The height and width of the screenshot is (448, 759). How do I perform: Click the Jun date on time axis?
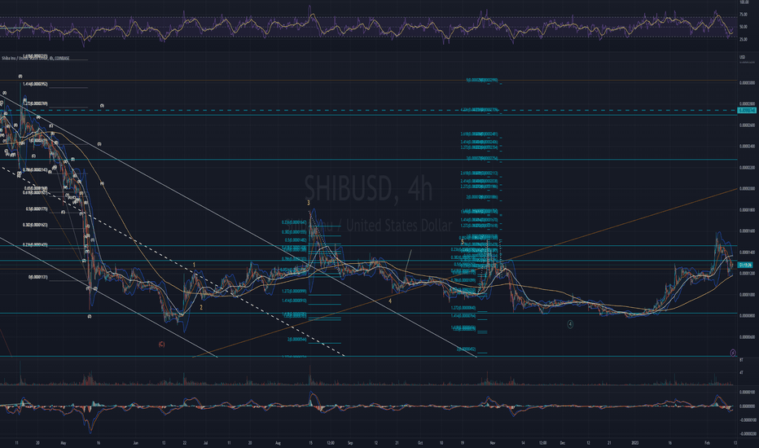pyautogui.click(x=135, y=442)
